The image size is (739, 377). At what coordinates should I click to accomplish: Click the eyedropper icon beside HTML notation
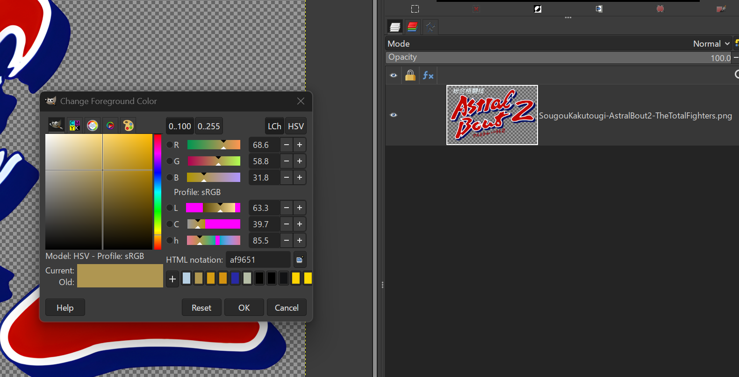[x=300, y=260]
